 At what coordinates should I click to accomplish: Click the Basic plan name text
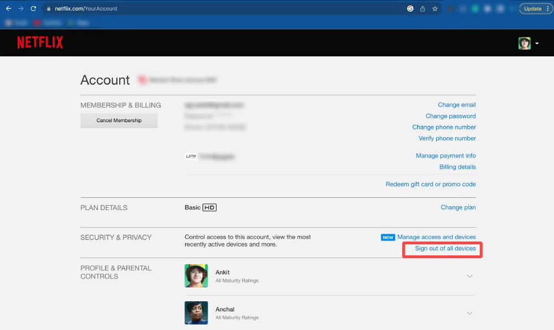[x=193, y=207]
